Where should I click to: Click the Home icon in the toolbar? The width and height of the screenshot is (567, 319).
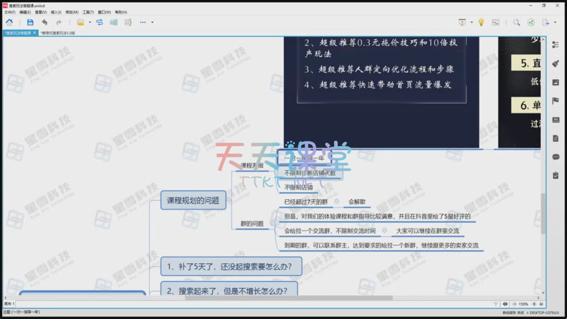tap(9, 22)
